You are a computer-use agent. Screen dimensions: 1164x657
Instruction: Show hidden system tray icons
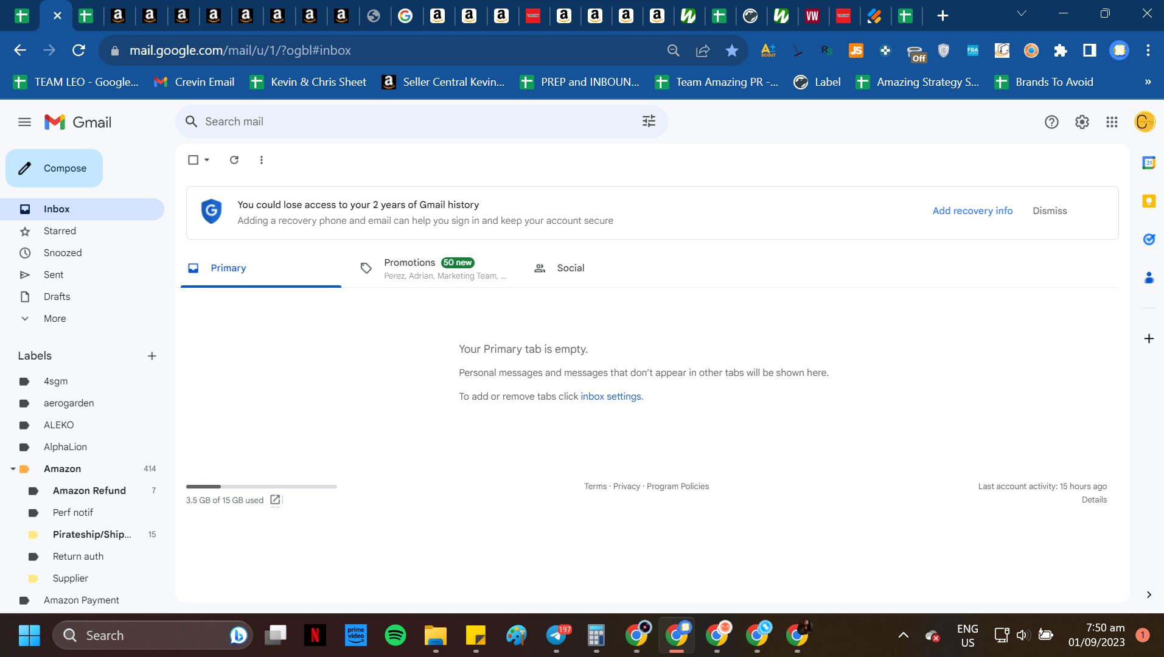tap(903, 636)
